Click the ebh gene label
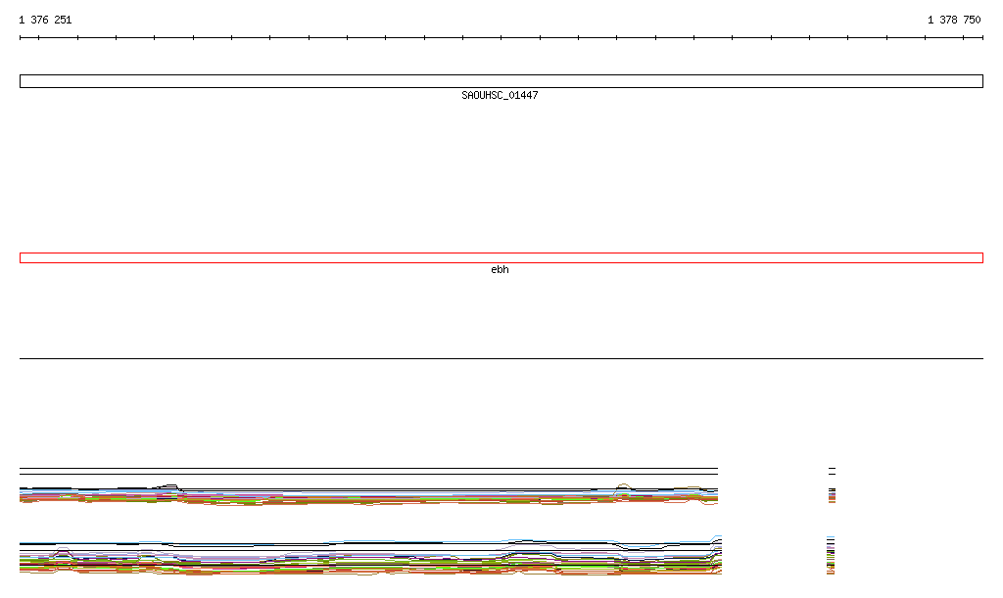Screen dimensions: 1003x598 tap(500, 269)
